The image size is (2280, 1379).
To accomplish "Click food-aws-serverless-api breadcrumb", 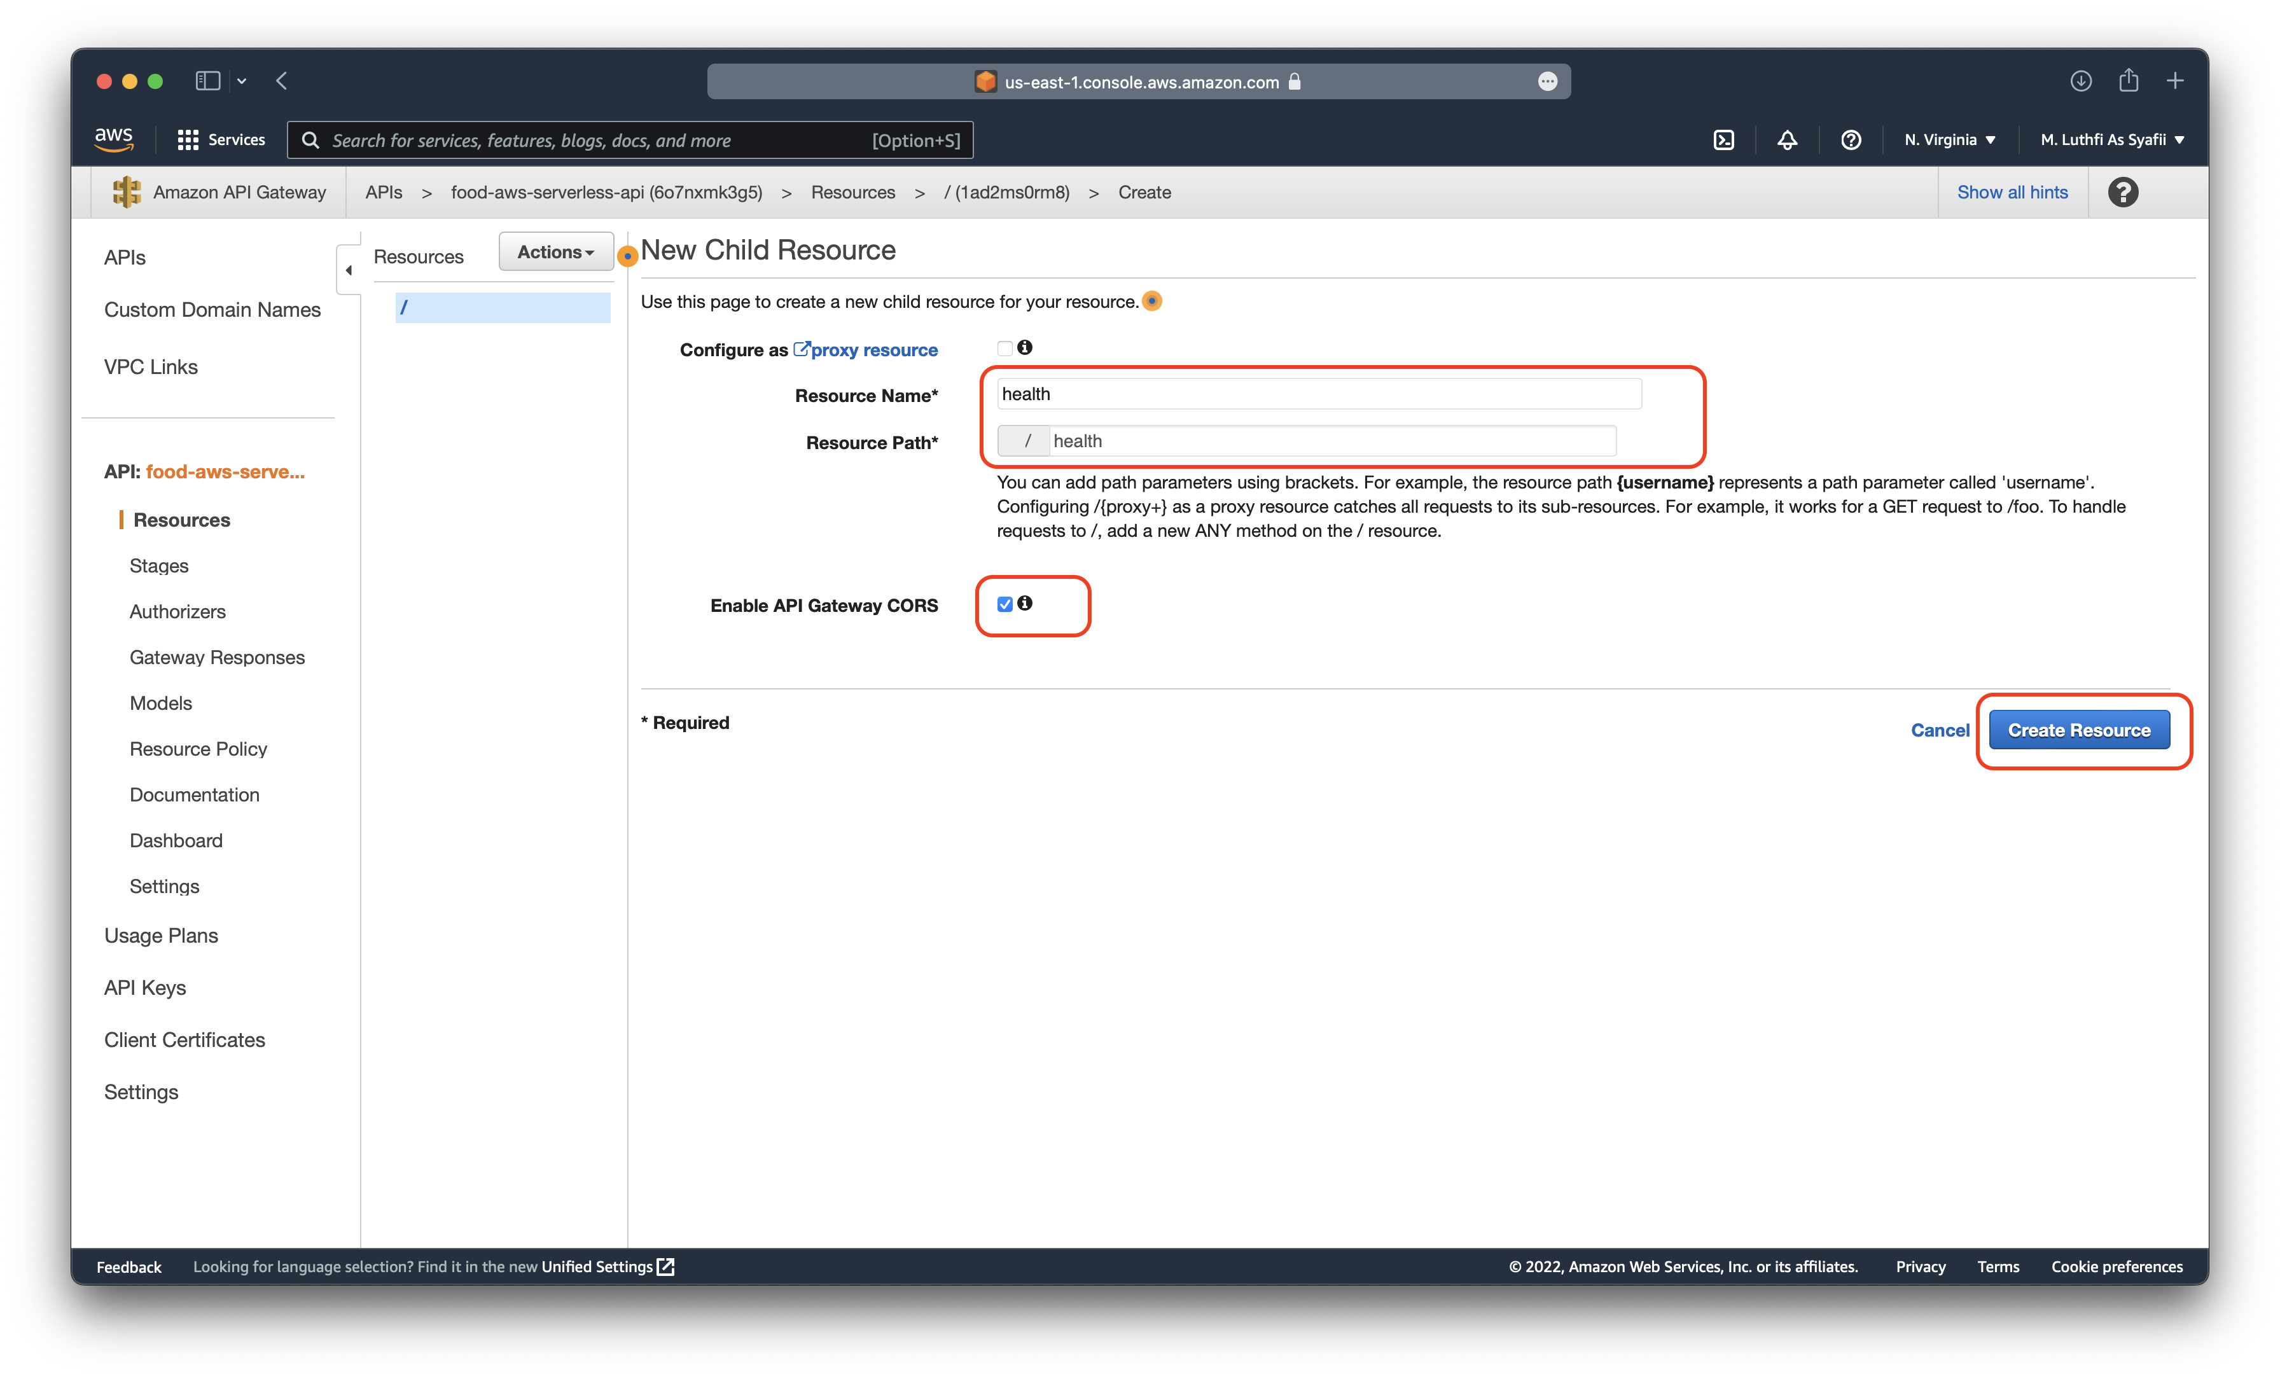I will tap(606, 193).
